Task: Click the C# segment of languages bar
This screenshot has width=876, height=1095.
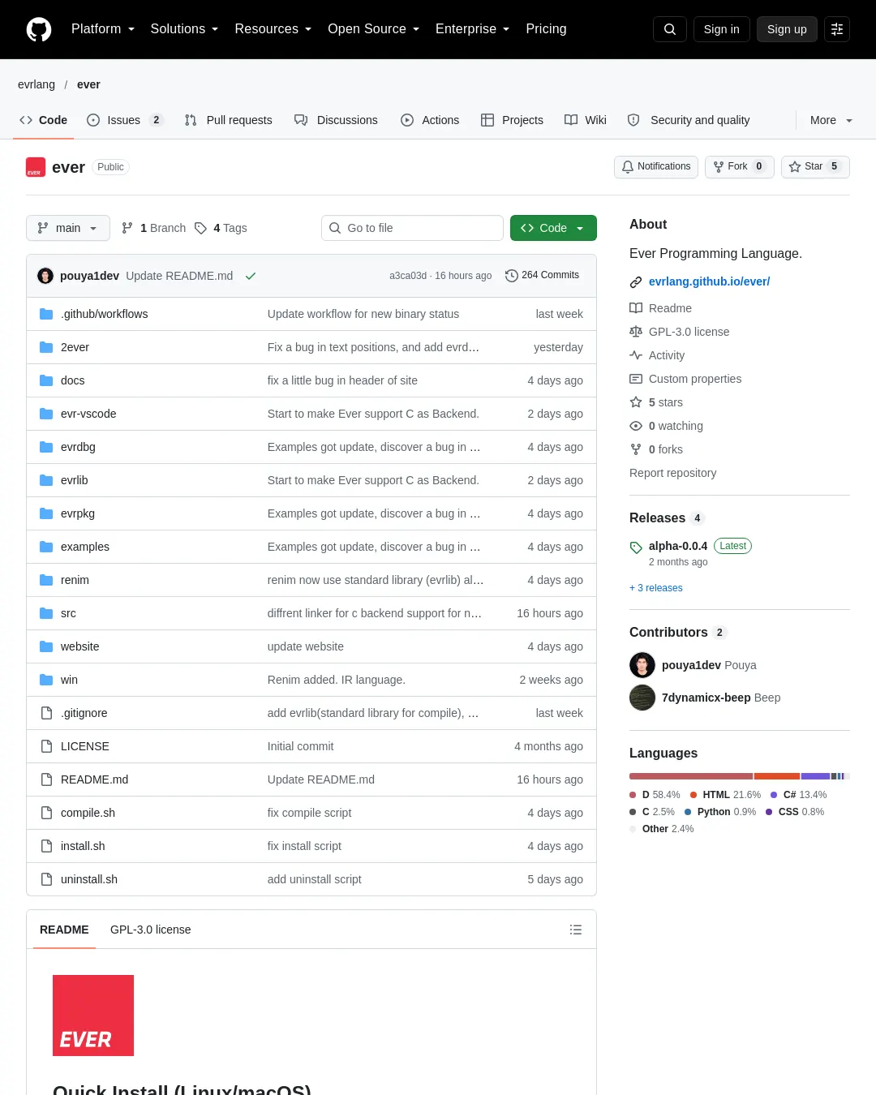Action: (x=815, y=776)
